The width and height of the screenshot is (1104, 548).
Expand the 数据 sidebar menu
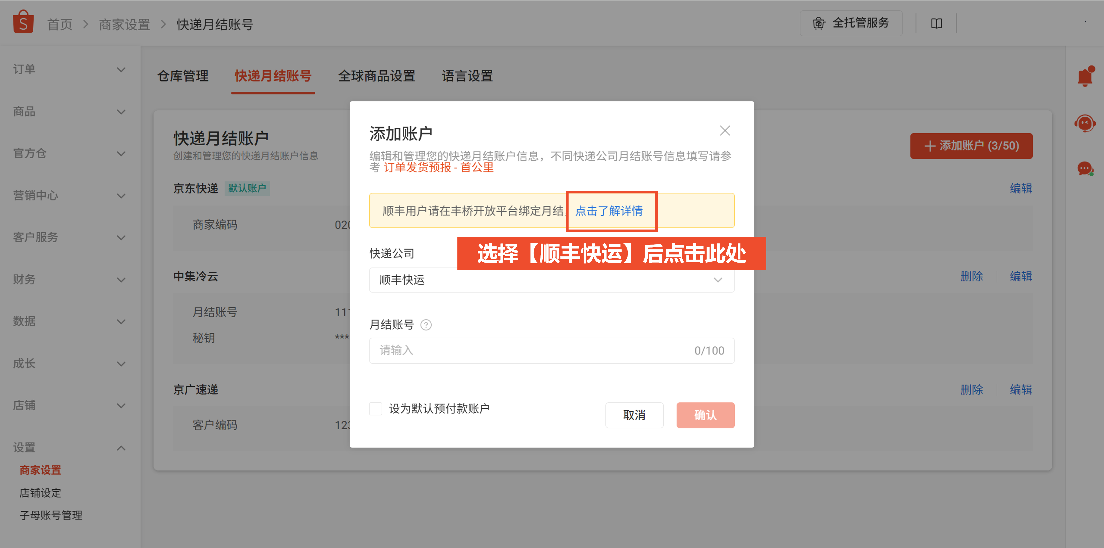[70, 321]
